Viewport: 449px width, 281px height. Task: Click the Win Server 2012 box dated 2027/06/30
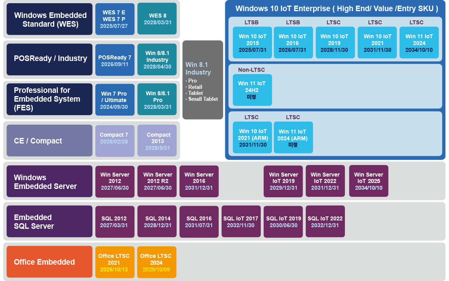click(115, 182)
